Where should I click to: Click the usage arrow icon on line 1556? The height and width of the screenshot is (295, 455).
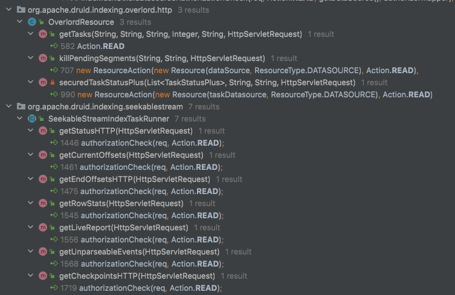pos(54,239)
